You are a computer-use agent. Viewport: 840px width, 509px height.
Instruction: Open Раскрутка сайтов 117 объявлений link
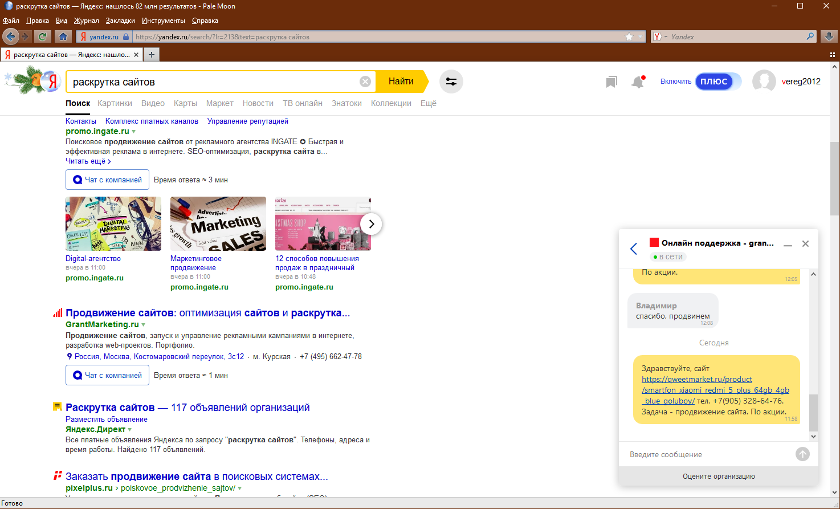tap(187, 408)
